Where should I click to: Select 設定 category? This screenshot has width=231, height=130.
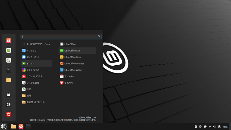point(36,89)
